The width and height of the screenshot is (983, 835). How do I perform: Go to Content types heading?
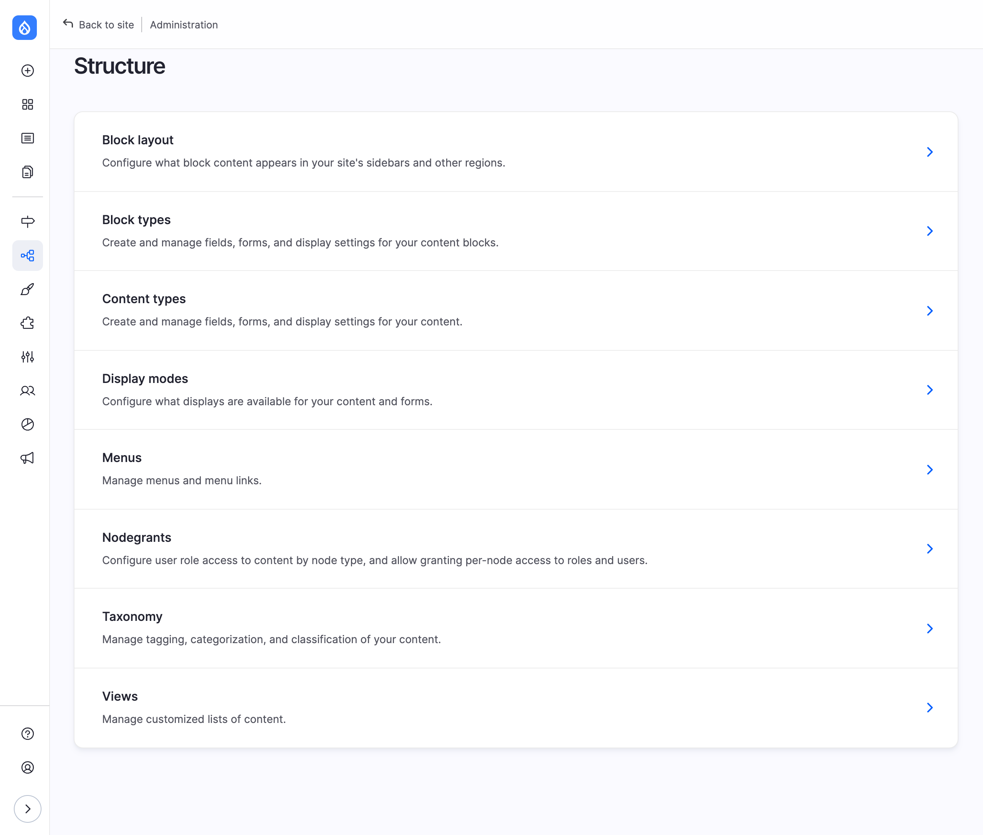click(144, 299)
